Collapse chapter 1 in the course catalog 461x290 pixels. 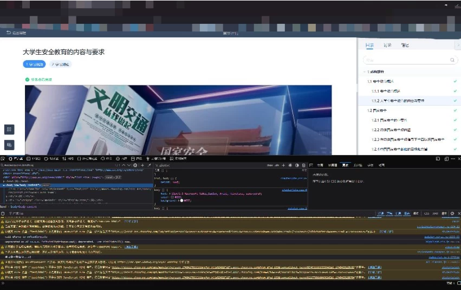[365, 72]
